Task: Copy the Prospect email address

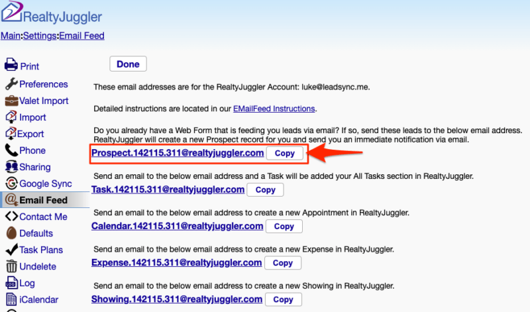Action: pyautogui.click(x=285, y=153)
